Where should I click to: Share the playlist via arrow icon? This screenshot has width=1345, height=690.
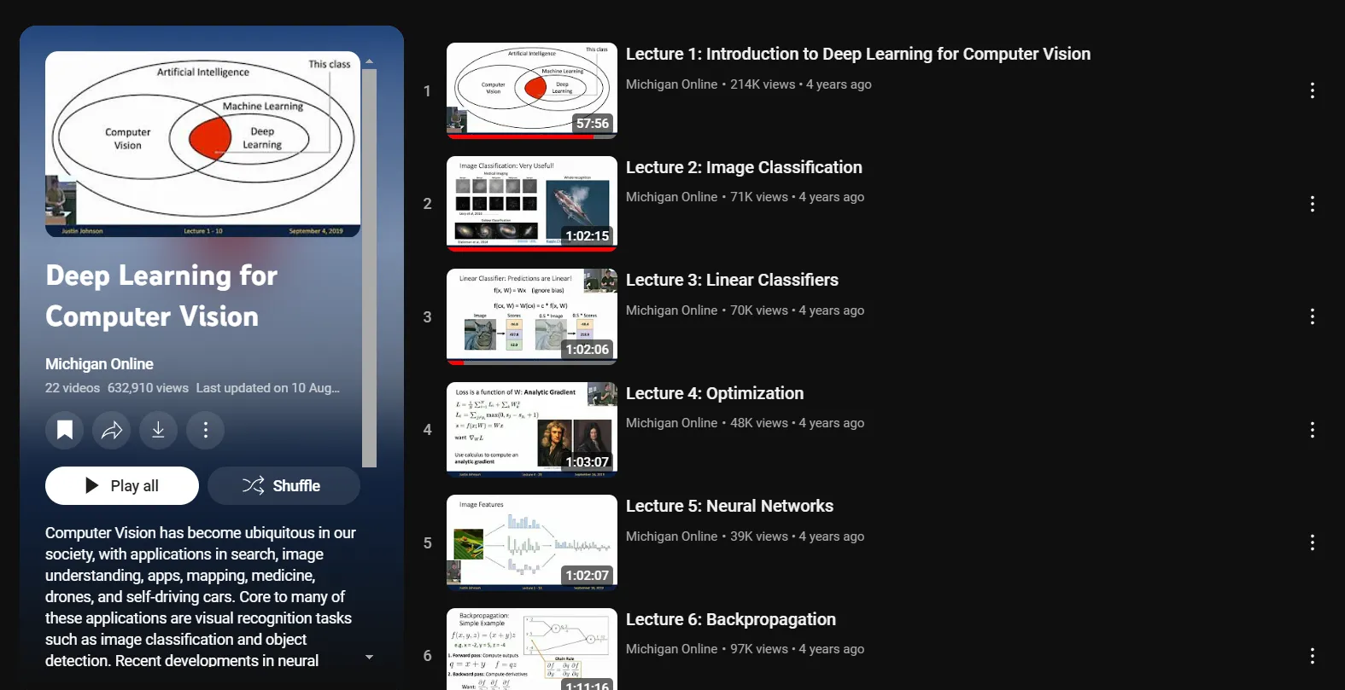[x=112, y=430]
